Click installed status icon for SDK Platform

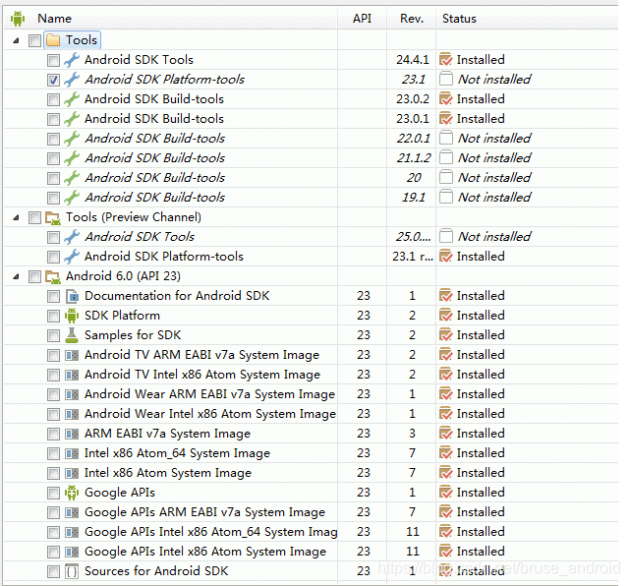445,316
